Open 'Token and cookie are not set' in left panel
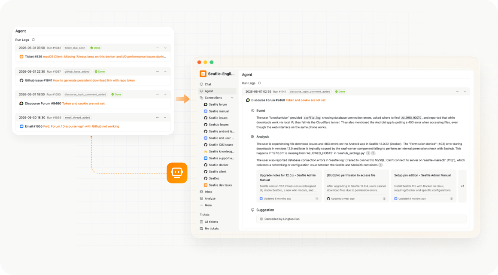The width and height of the screenshot is (498, 275). tap(83, 103)
